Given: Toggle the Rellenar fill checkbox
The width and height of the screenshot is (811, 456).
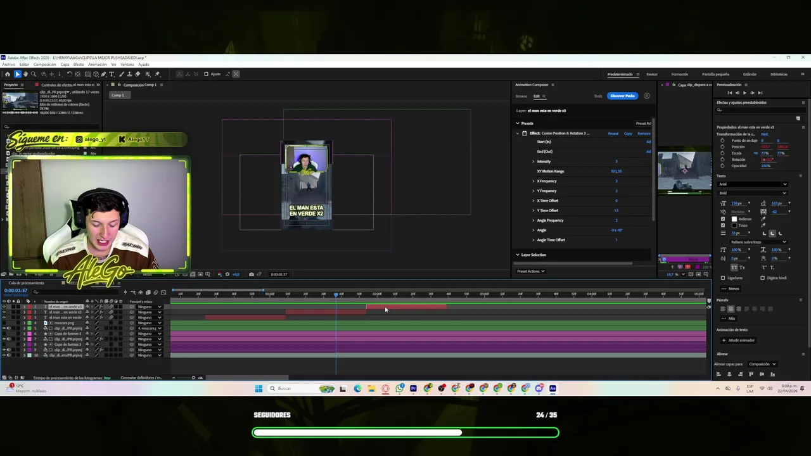Looking at the screenshot, I should coord(723,219).
